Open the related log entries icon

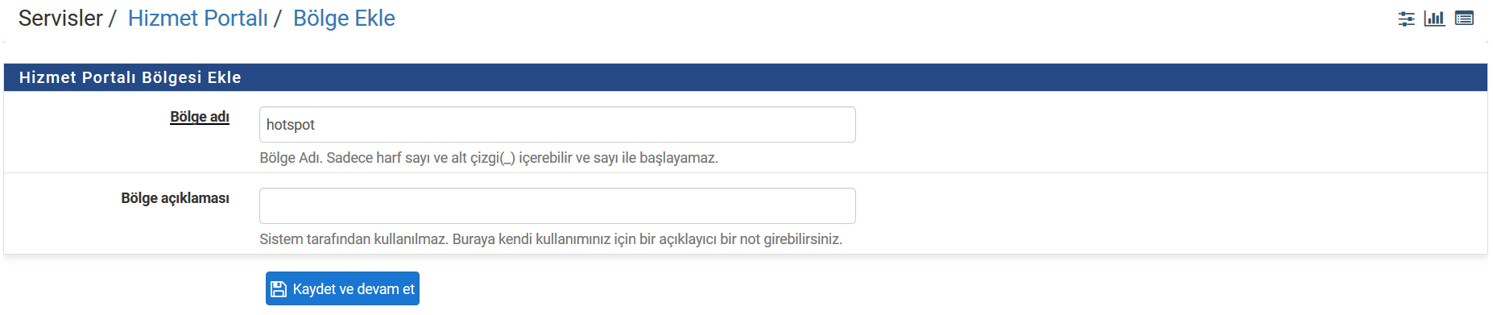point(1464,19)
